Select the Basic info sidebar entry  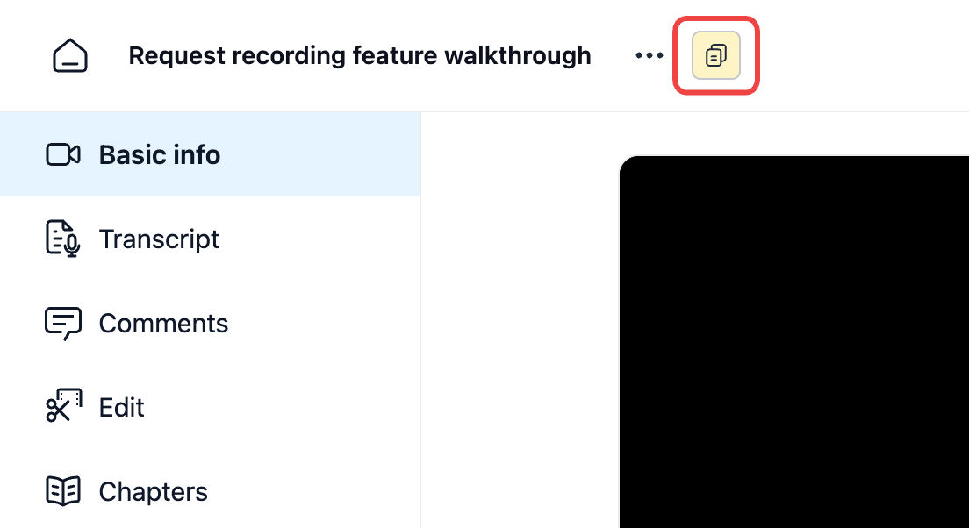pos(159,154)
